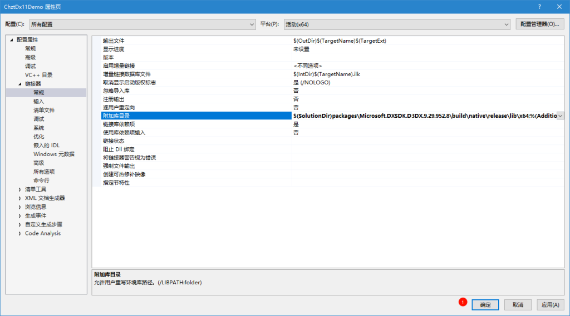Click the 确定 (OK) button
Screen dimensions: 570x316
click(x=485, y=305)
